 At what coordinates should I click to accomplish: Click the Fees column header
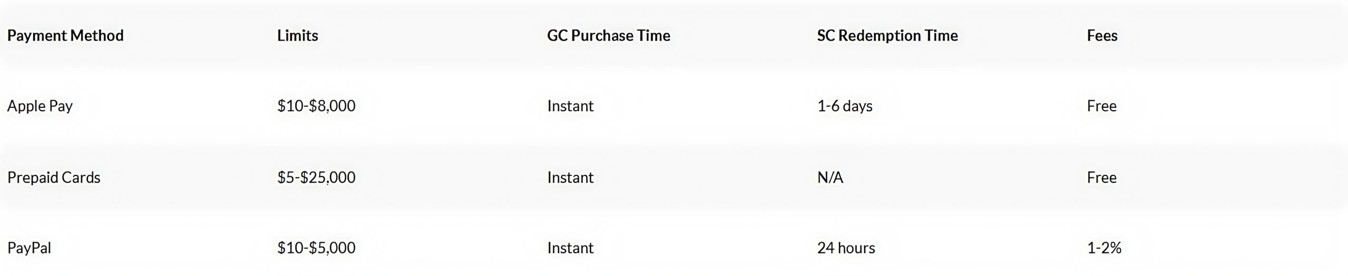click(1102, 36)
